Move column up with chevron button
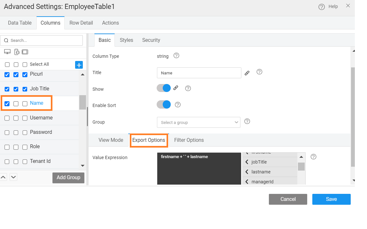367x229 pixels. click(3, 177)
